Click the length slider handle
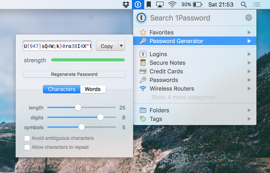Viewport: 270px width, 173px height. pos(78,108)
